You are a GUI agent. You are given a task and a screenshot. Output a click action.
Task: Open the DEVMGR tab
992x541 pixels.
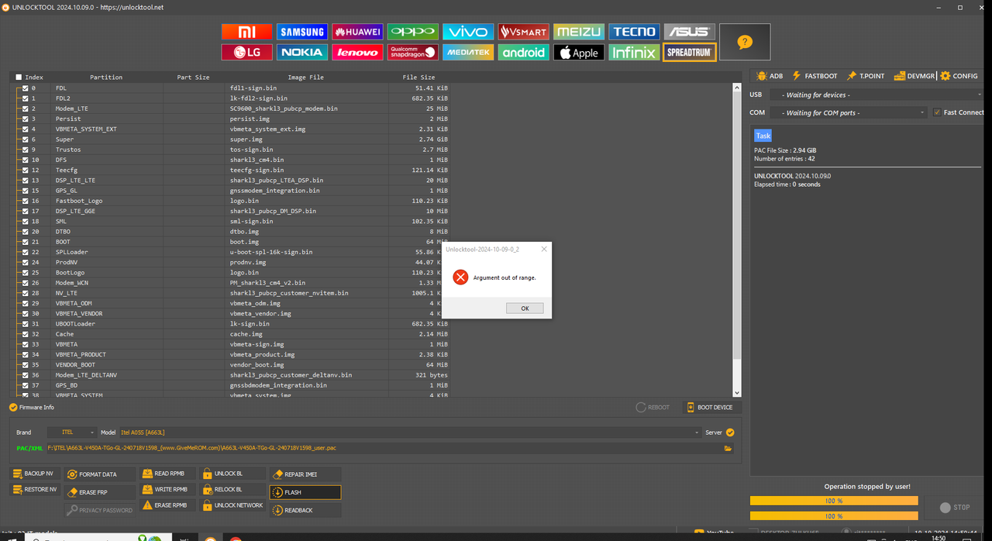[x=914, y=76]
